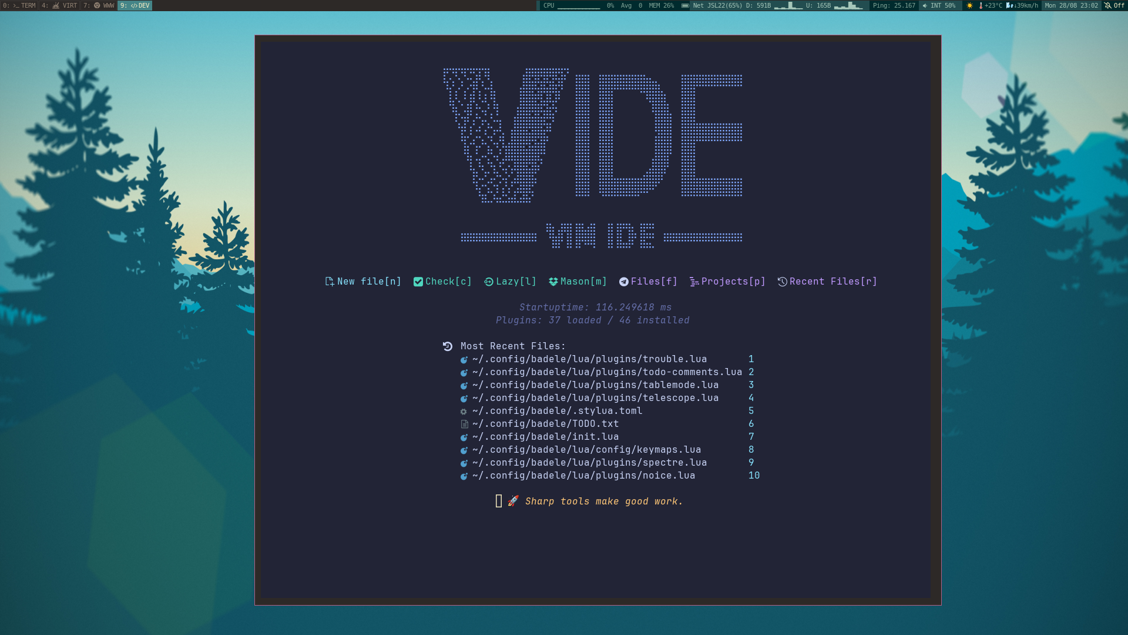This screenshot has width=1128, height=635.
Task: Click the Recent Files history icon
Action: (x=782, y=282)
